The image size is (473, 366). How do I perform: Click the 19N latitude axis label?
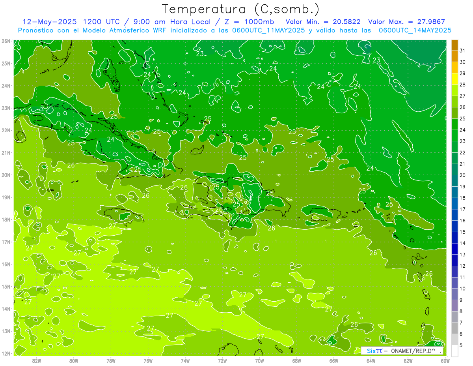click(6, 197)
